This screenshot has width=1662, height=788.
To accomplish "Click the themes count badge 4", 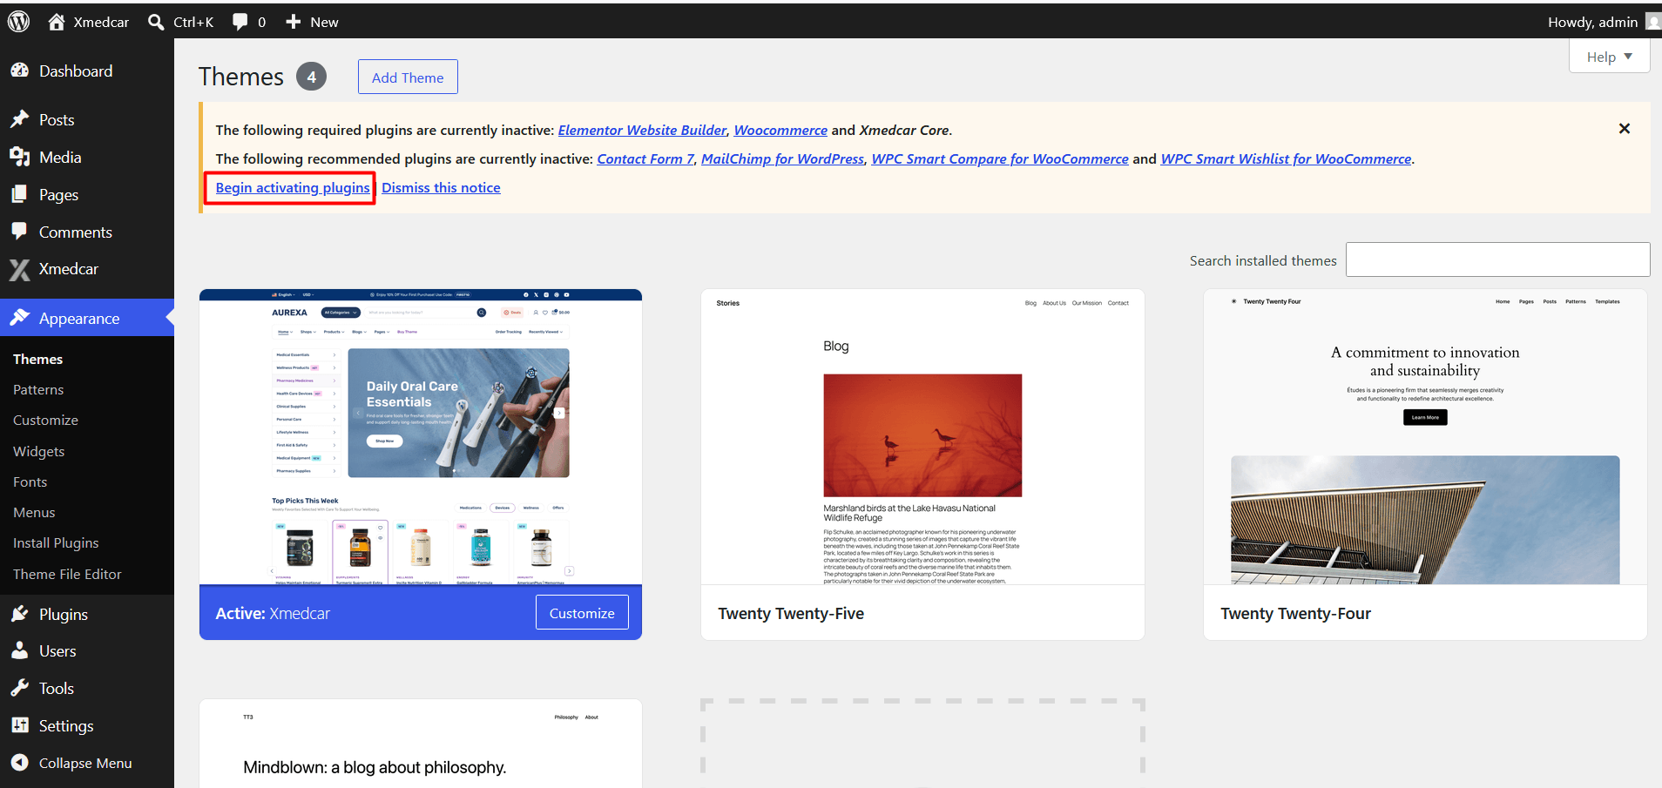I will 311,77.
